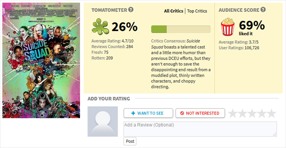Switch to the Top Critics tab
286x148 pixels.
click(197, 11)
